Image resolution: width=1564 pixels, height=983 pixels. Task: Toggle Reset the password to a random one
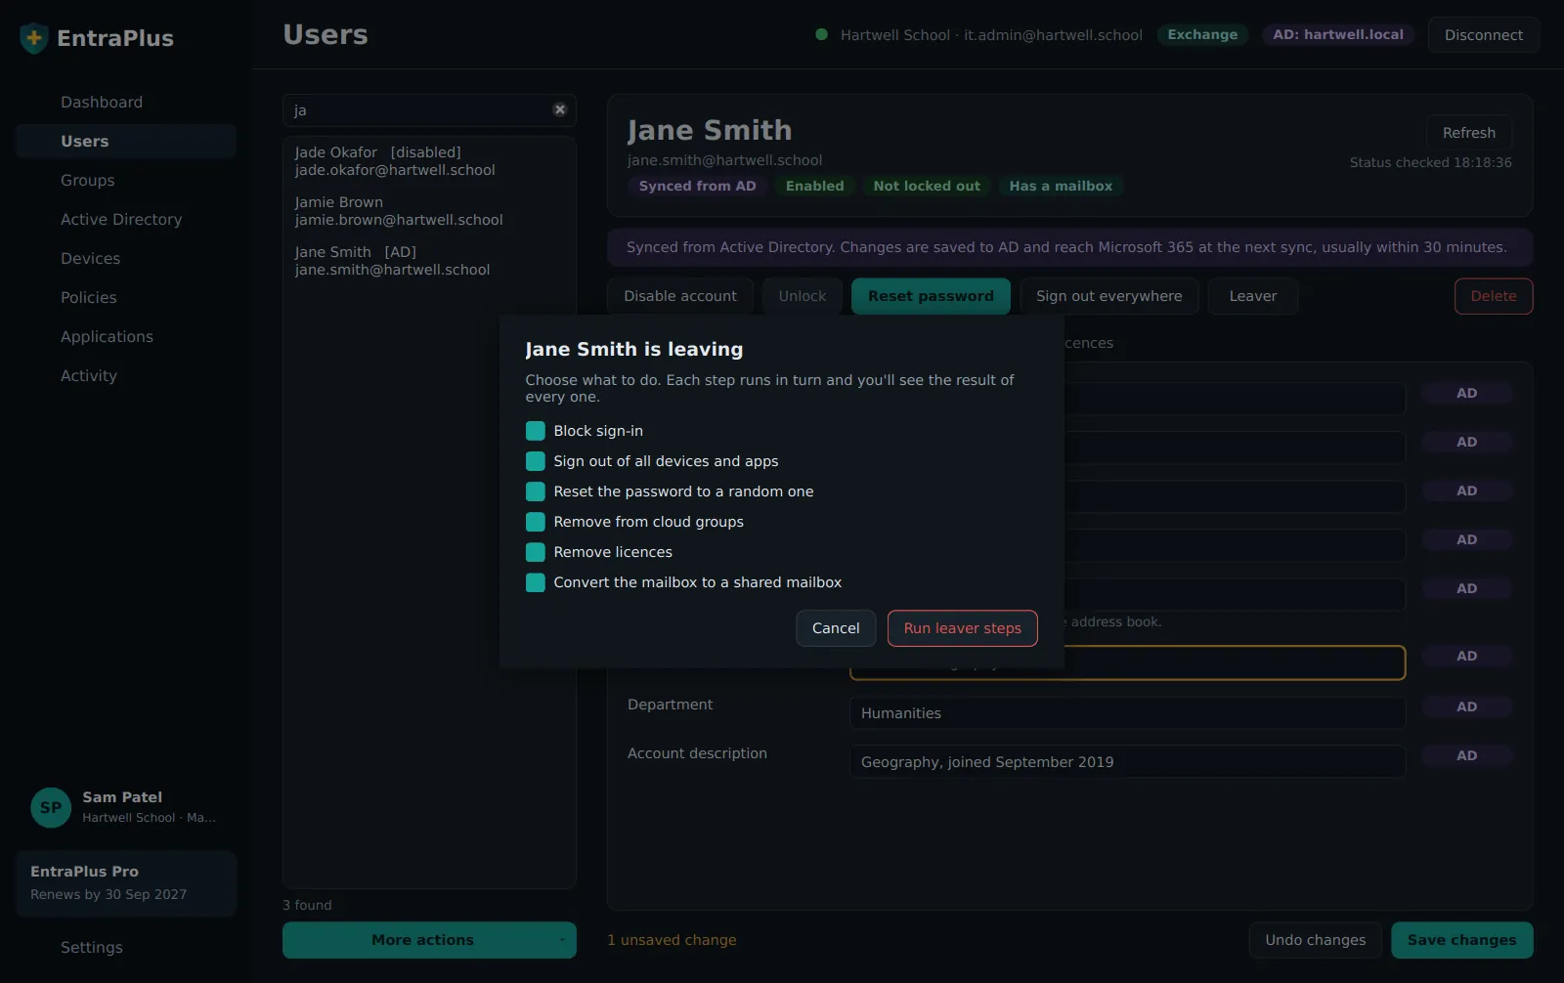pyautogui.click(x=535, y=491)
